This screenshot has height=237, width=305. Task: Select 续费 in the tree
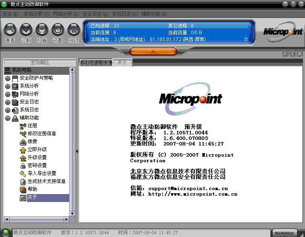(32, 142)
